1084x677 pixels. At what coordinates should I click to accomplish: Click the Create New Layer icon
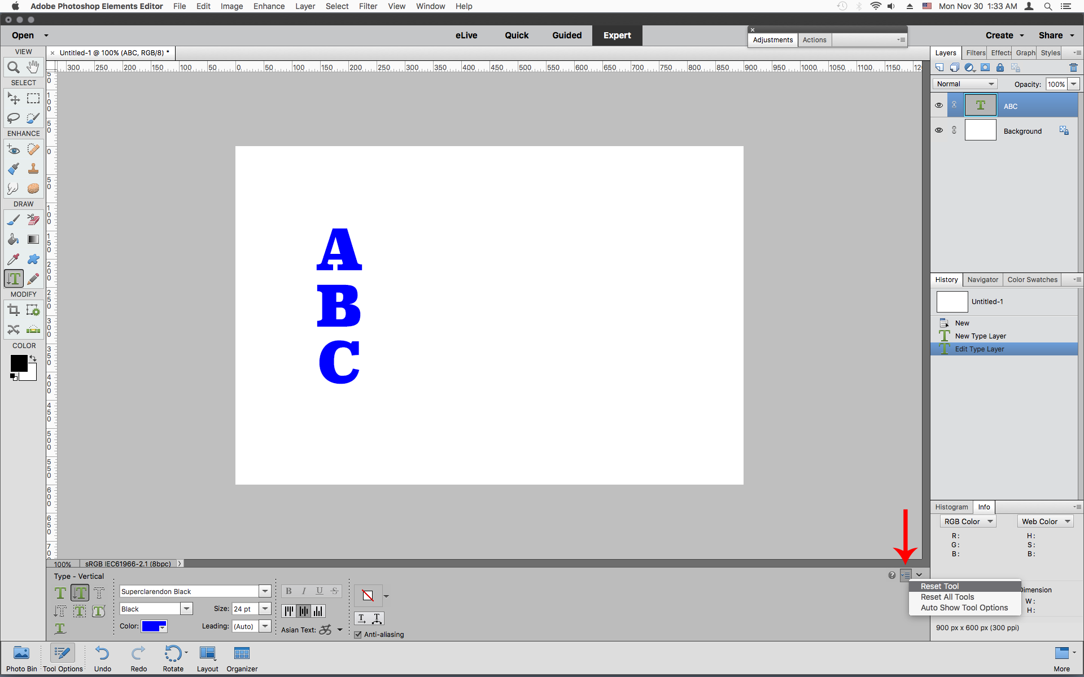tap(939, 67)
